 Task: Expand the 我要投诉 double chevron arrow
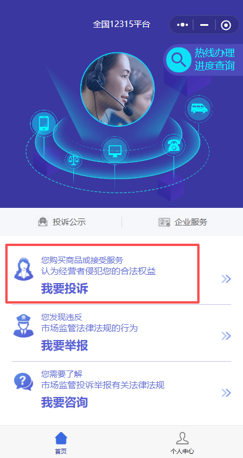(x=226, y=279)
